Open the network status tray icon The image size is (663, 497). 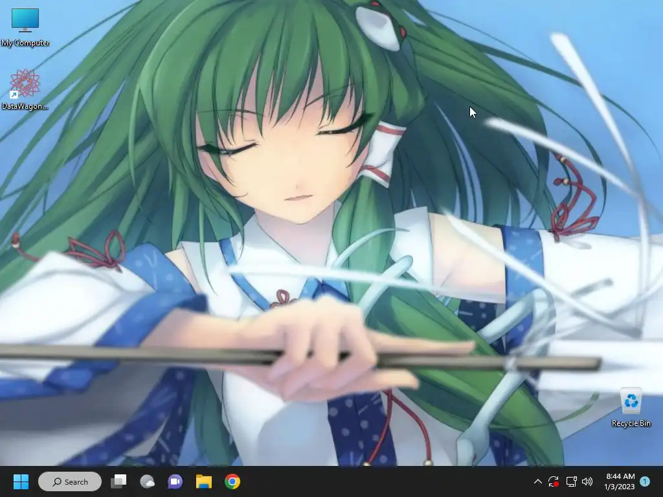(571, 481)
